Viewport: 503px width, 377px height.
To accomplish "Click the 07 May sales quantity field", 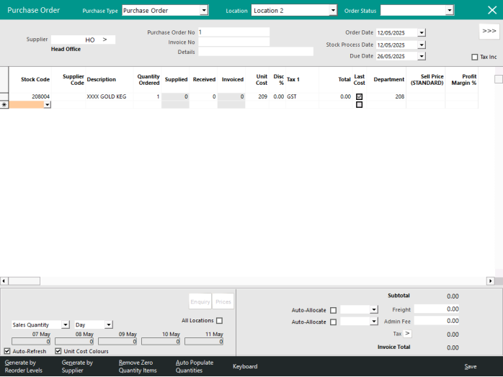I will point(31,342).
